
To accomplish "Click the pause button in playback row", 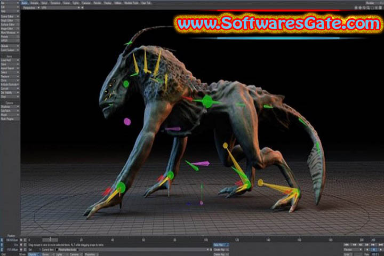I will tap(374, 250).
